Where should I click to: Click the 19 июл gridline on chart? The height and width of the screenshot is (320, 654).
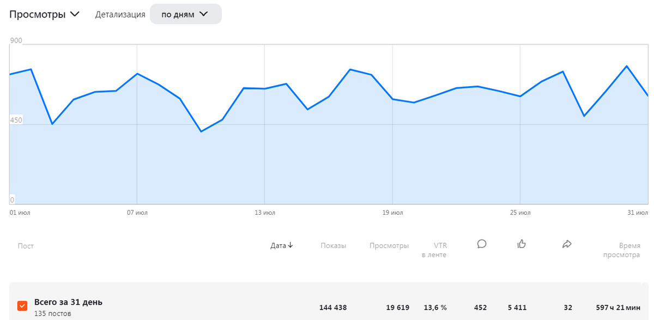[x=392, y=124]
